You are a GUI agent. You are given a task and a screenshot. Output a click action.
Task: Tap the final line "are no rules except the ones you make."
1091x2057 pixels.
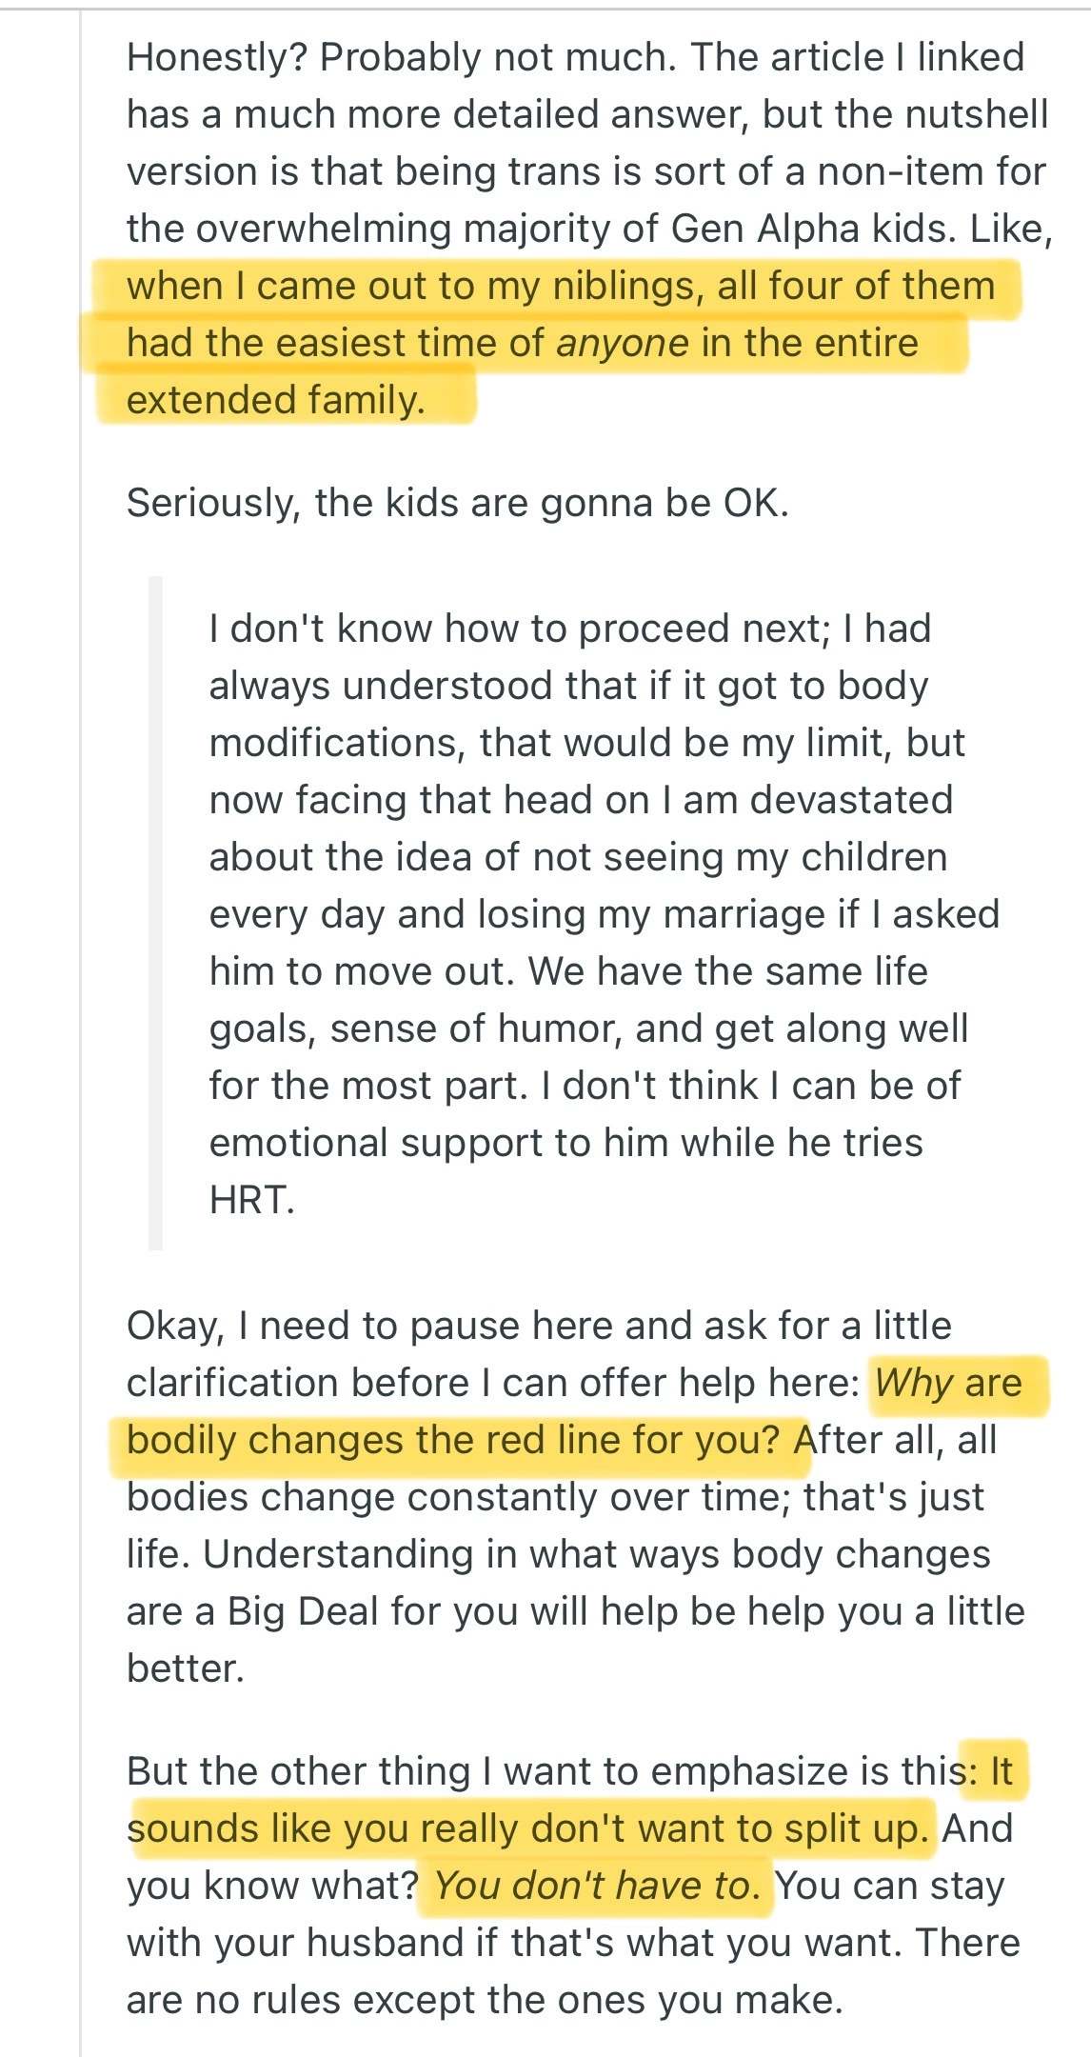tap(485, 2001)
